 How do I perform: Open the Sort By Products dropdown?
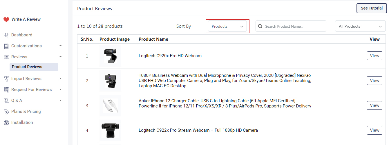coord(227,26)
